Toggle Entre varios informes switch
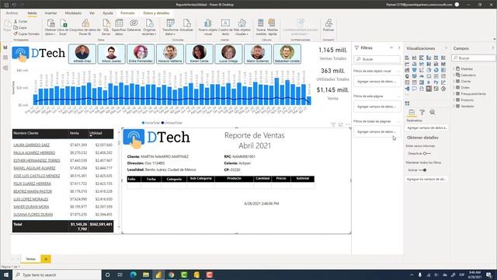 pos(426,154)
